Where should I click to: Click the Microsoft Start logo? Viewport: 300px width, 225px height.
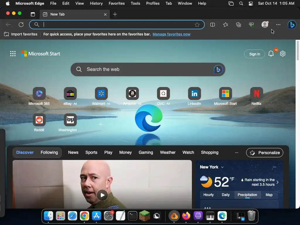40,54
